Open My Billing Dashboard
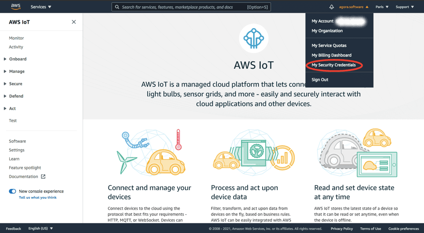The image size is (424, 233). point(332,55)
